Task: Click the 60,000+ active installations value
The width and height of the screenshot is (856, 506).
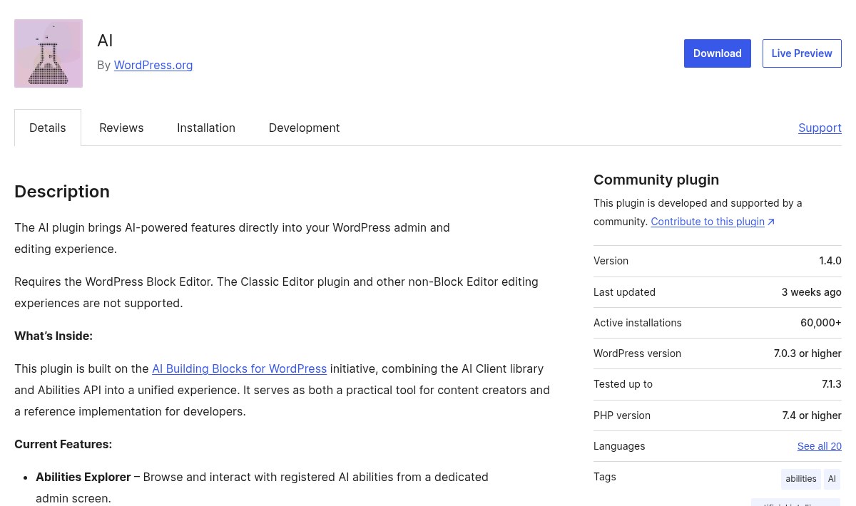Action: pyautogui.click(x=821, y=323)
